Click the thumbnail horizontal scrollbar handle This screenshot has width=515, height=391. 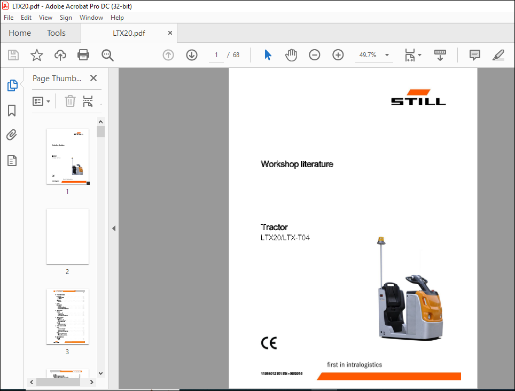pyautogui.click(x=58, y=382)
